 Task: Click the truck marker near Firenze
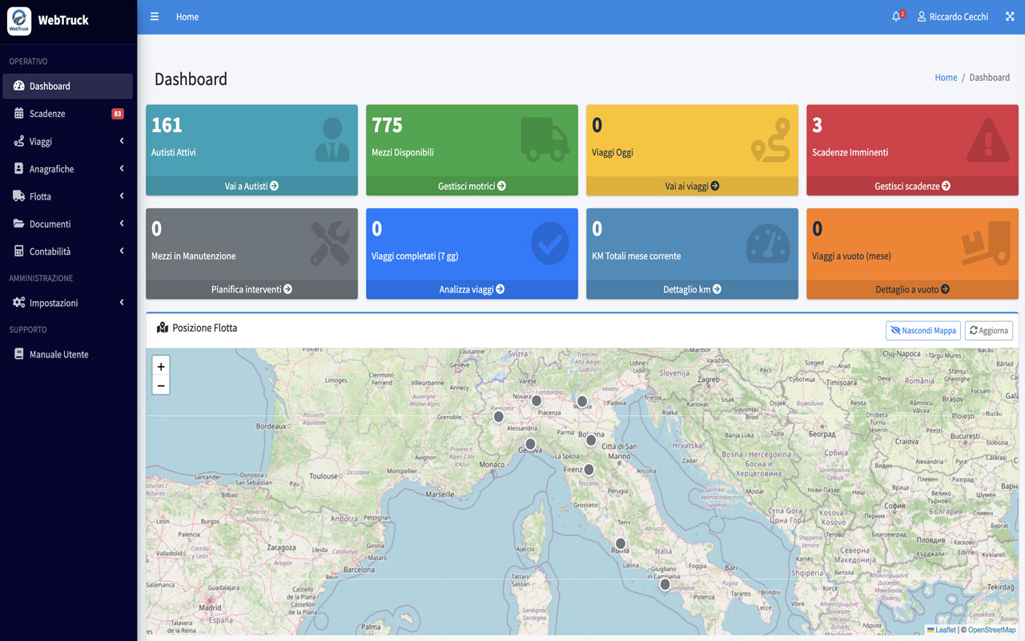(x=589, y=470)
